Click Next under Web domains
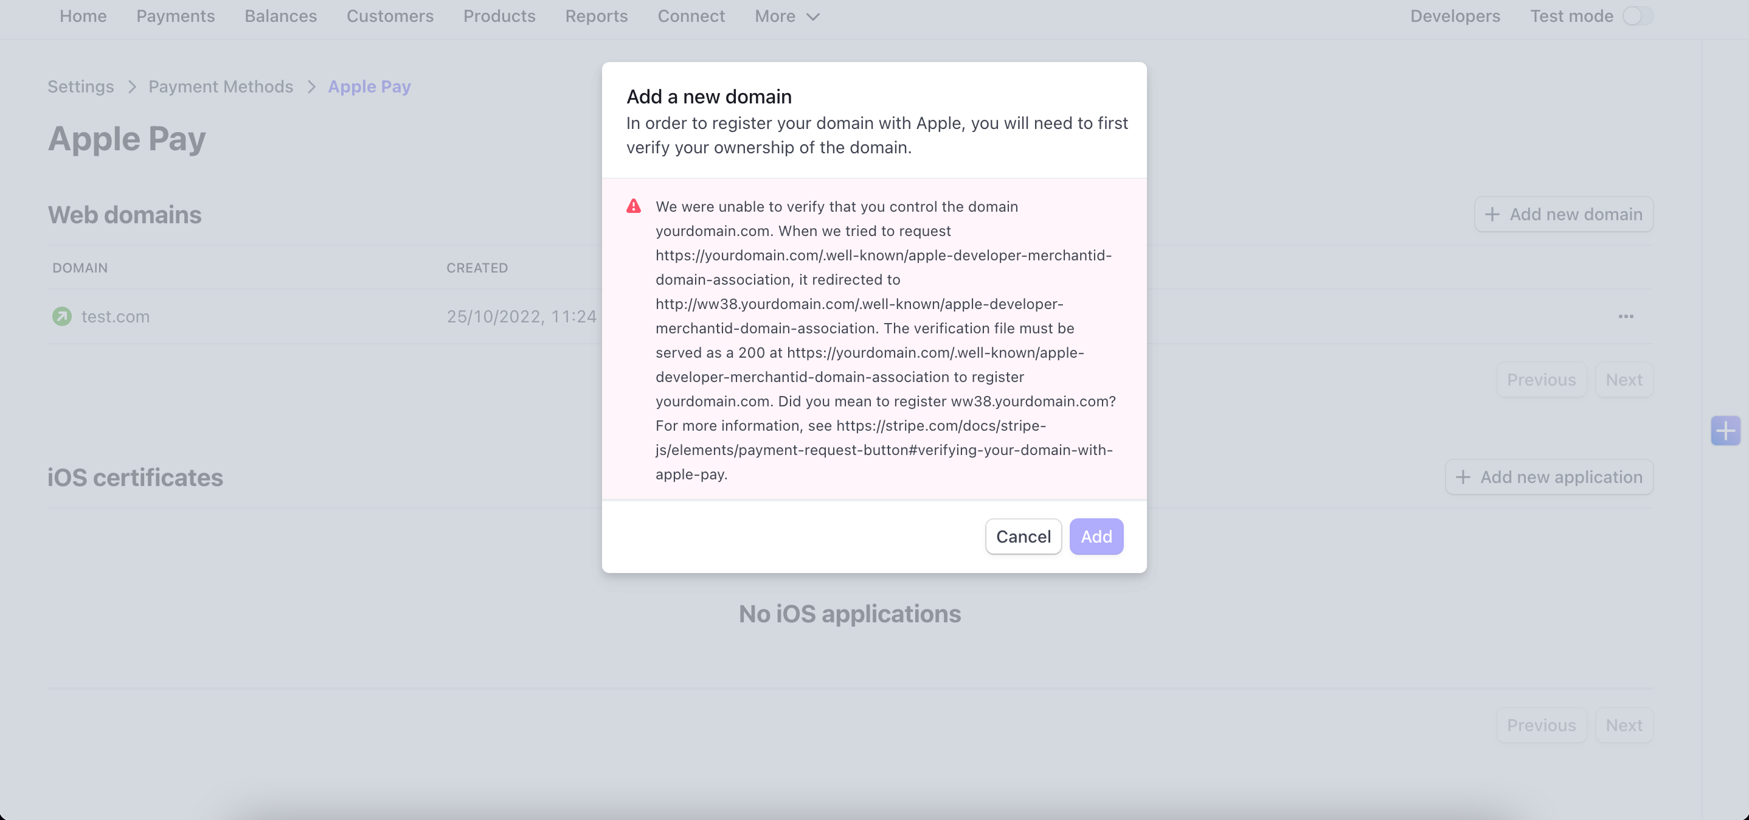Screen dimensions: 1749x820 click(x=1623, y=380)
